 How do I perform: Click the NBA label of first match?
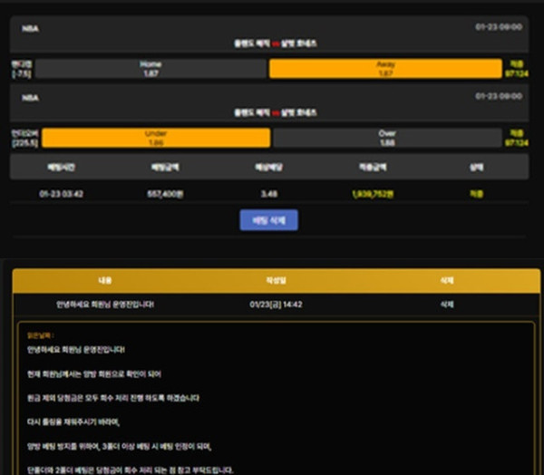30,28
